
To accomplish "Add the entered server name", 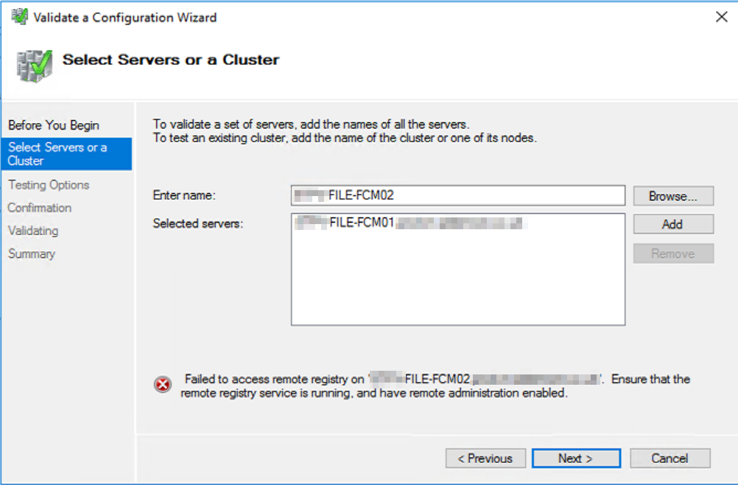I will (x=673, y=224).
